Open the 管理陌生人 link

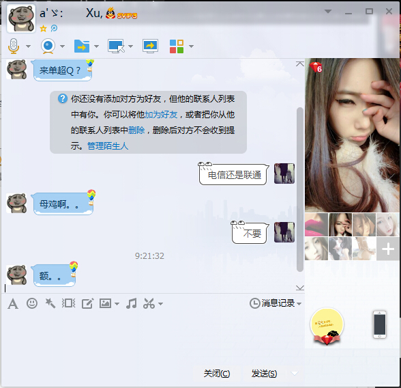tap(108, 146)
